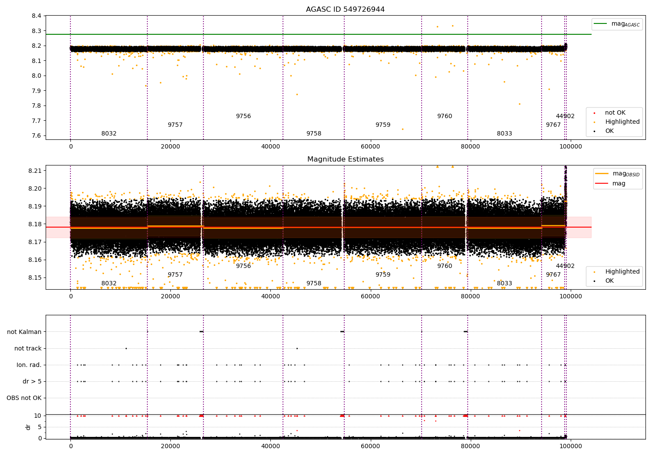Screen dimensions: 652x456
Task: Click x-axis tick 0 under the bottom plot
Action: pyautogui.click(x=70, y=446)
